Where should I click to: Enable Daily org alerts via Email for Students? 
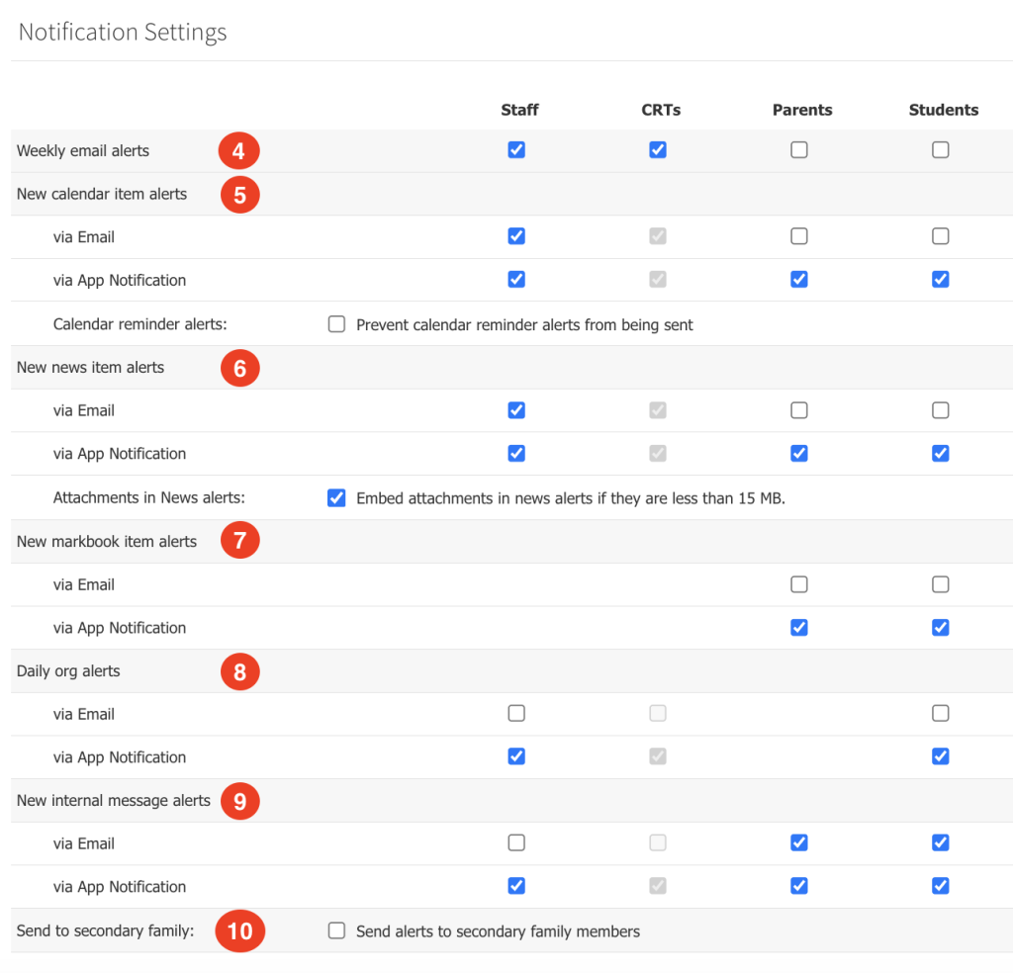point(941,714)
